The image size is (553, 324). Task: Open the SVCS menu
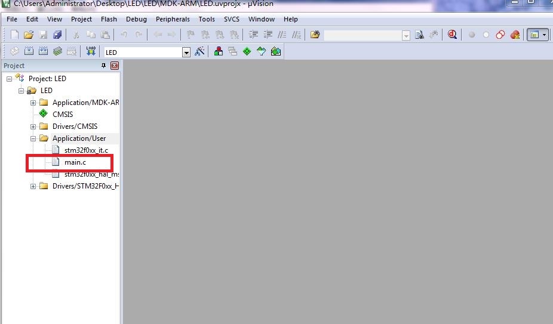[x=231, y=19]
